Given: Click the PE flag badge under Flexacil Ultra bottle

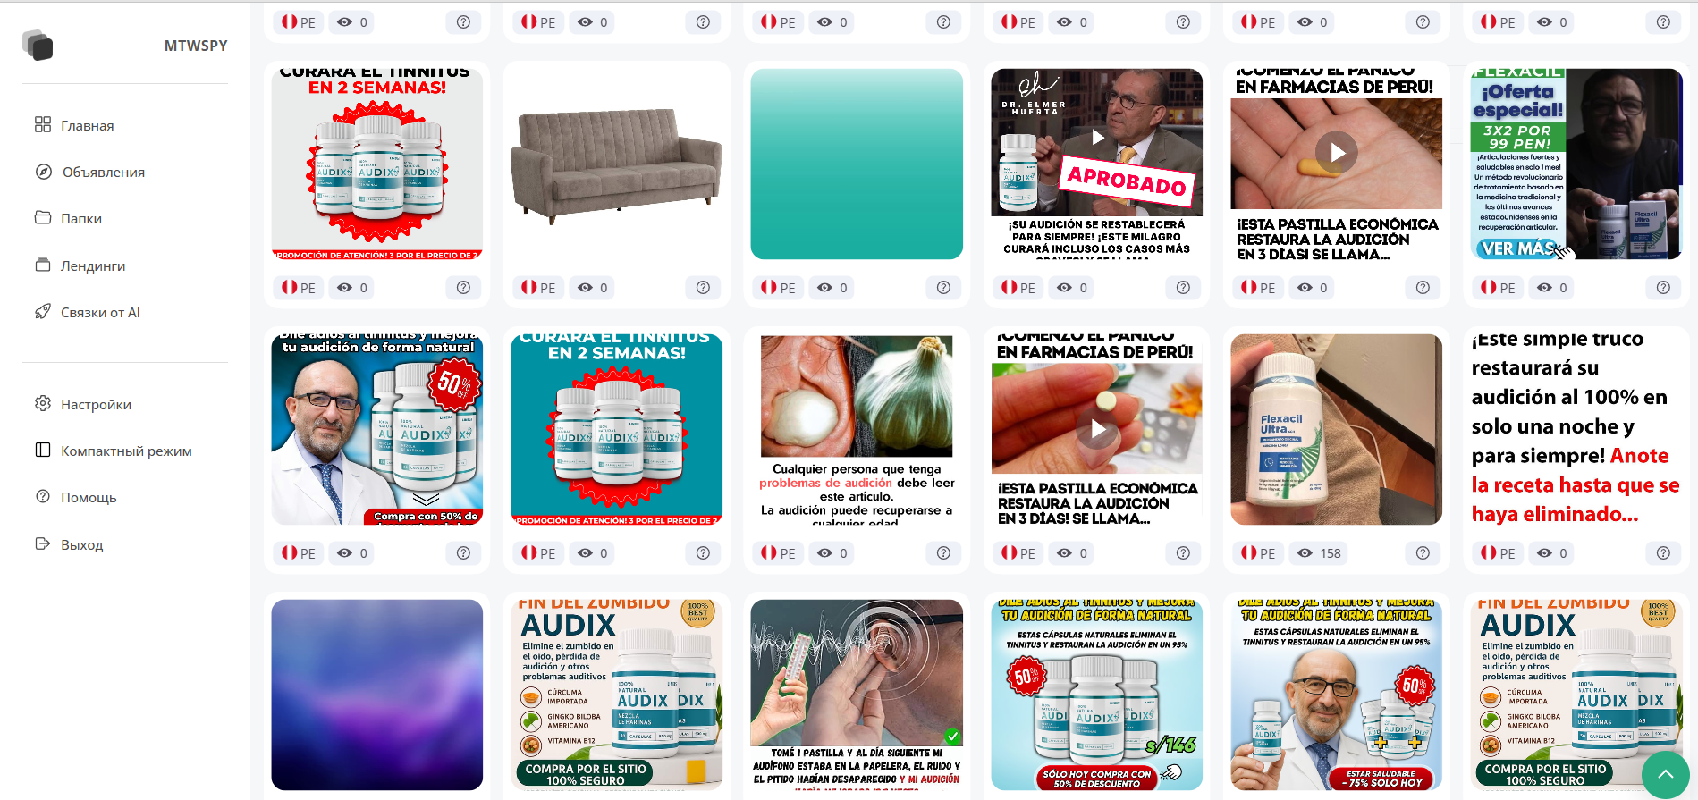Looking at the screenshot, I should pos(1257,553).
